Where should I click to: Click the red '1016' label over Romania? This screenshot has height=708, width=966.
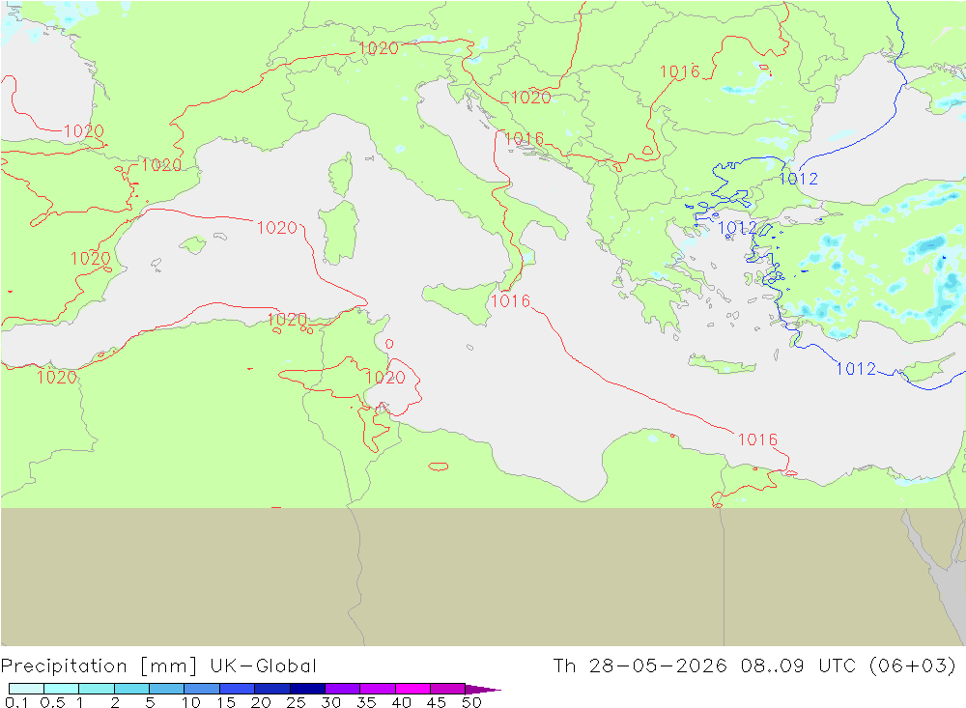pos(679,72)
